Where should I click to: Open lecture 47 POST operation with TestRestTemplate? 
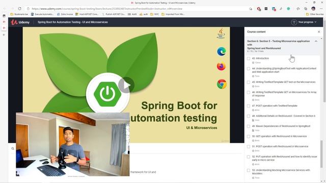[x=275, y=106]
